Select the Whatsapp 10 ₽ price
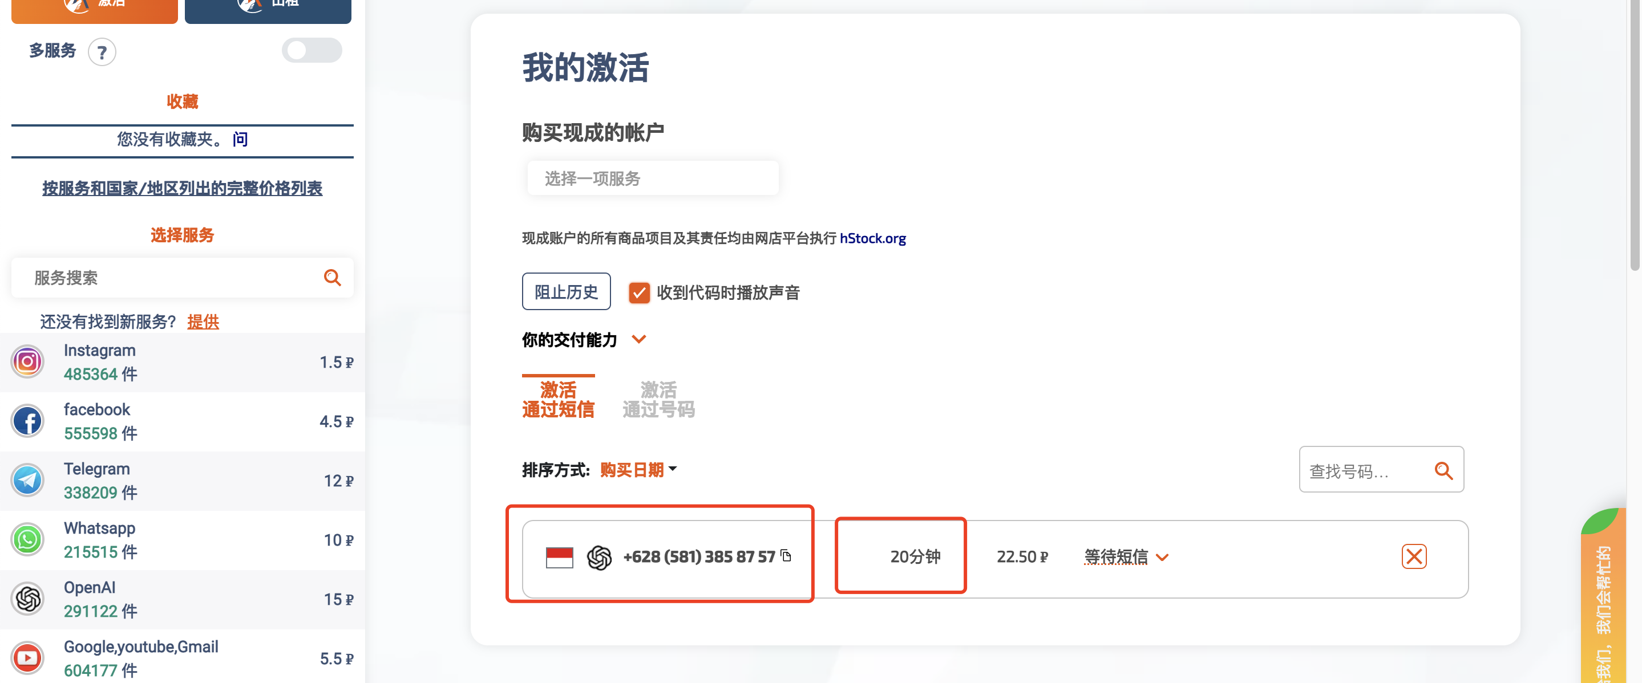Viewport: 1642px width, 683px height. [x=338, y=540]
